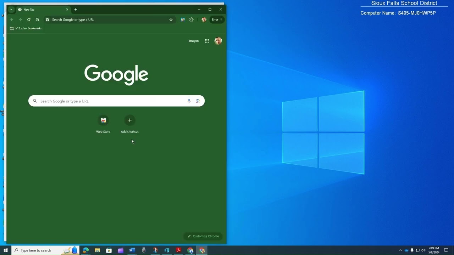
Task: Click the browser Back arrow
Action: pyautogui.click(x=12, y=19)
